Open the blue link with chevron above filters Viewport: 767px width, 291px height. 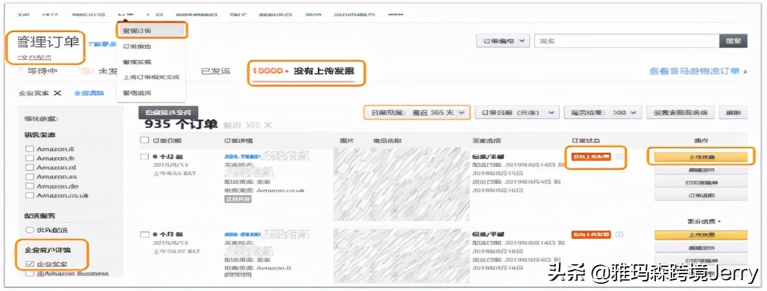(698, 71)
